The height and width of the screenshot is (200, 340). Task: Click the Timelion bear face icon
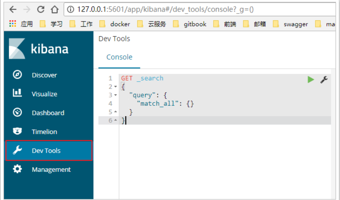click(17, 131)
